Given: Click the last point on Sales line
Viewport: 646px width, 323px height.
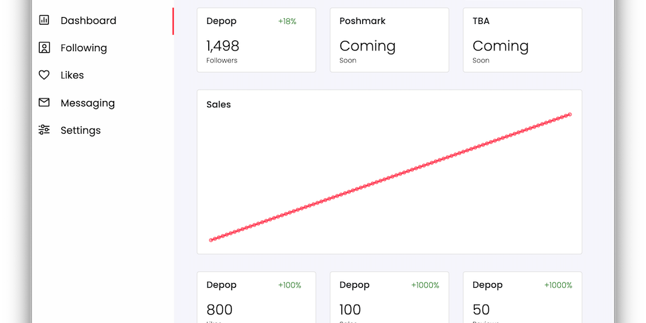Looking at the screenshot, I should tap(570, 114).
